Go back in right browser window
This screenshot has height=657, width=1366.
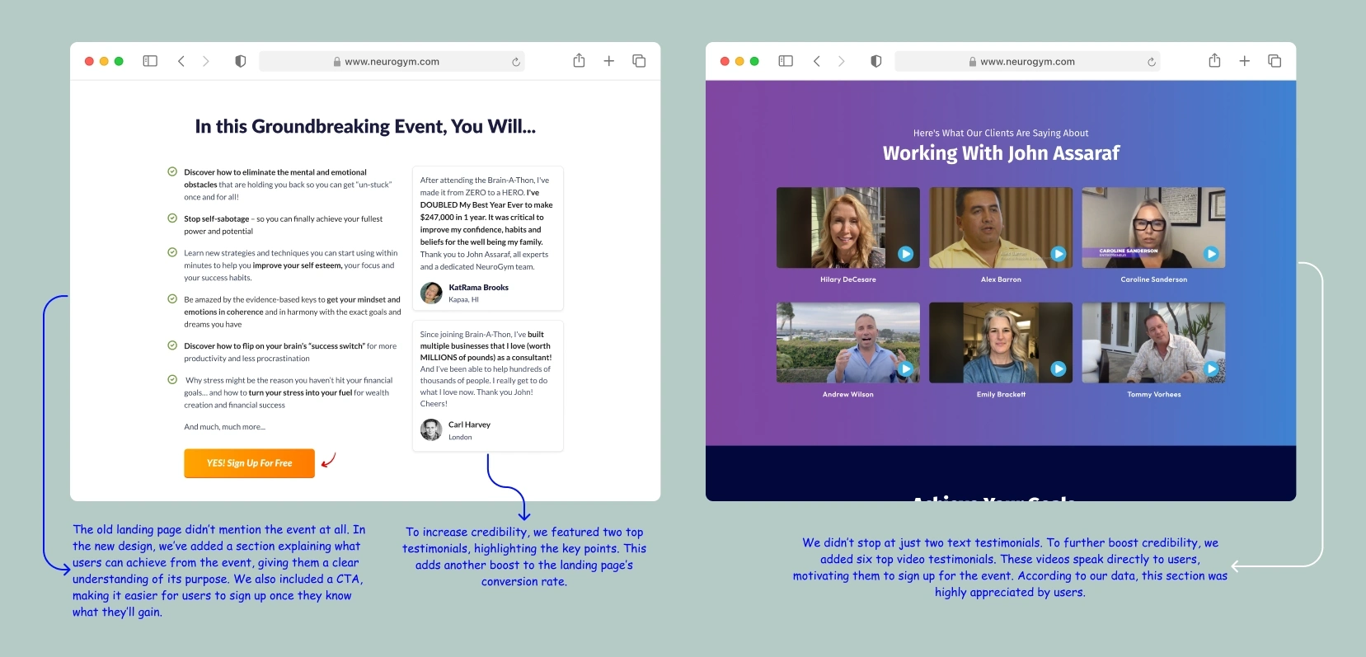[817, 61]
